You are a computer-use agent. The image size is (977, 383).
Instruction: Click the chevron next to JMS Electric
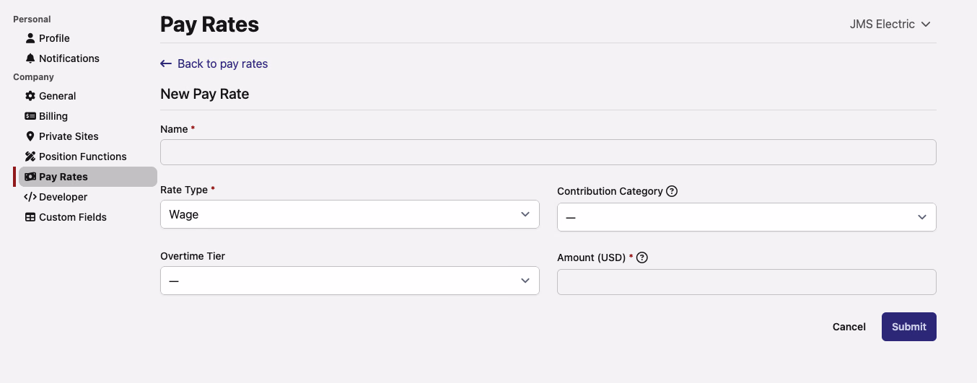(x=926, y=25)
